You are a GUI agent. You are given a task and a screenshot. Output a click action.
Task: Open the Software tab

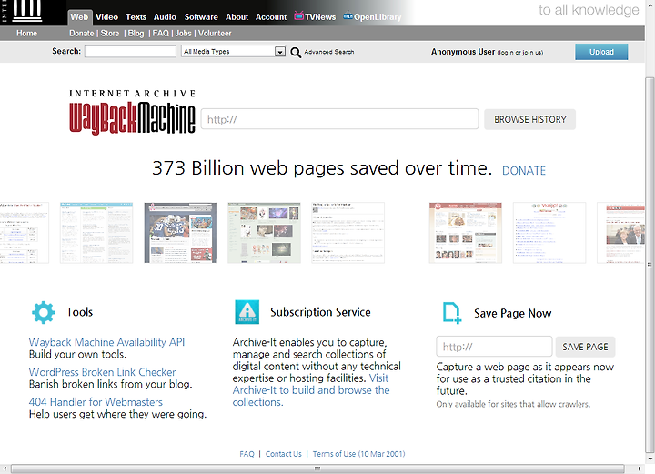tap(201, 17)
